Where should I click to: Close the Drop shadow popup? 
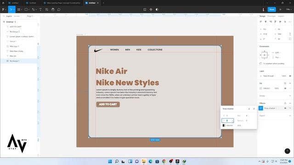pos(254,109)
